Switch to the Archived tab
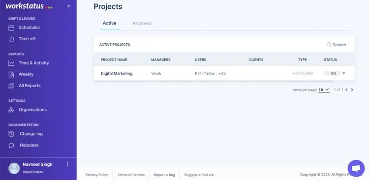369x180 pixels. click(142, 23)
